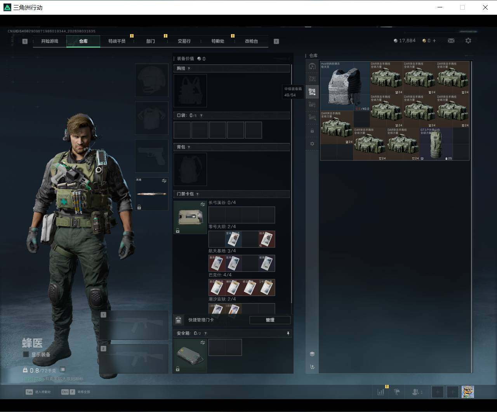Click the empty helmet equipment slot
Image resolution: width=497 pixels, height=412 pixels.
coord(152,80)
